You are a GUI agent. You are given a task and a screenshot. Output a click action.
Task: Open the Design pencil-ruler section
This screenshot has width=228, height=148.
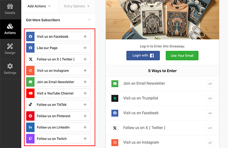10,49
